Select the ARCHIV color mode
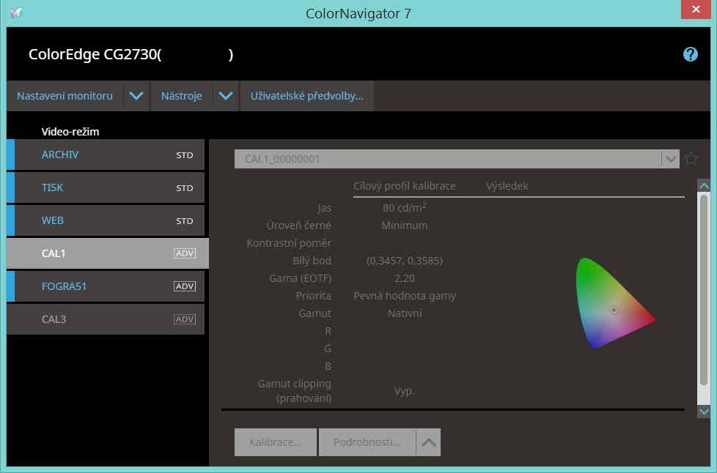 106,154
